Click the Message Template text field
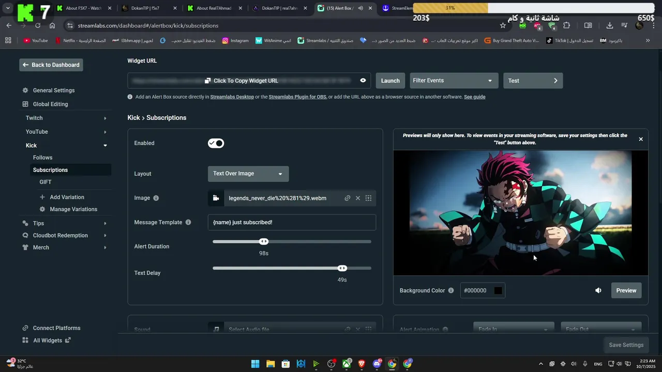This screenshot has width=662, height=372. (292, 222)
